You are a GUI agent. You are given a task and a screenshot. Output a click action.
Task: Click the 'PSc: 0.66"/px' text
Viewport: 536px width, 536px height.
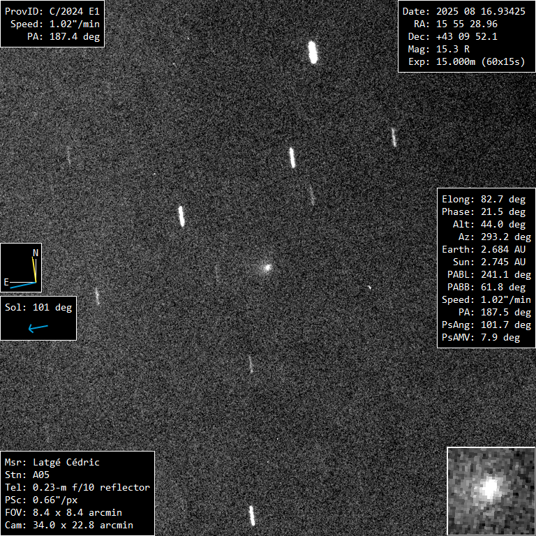(x=41, y=500)
